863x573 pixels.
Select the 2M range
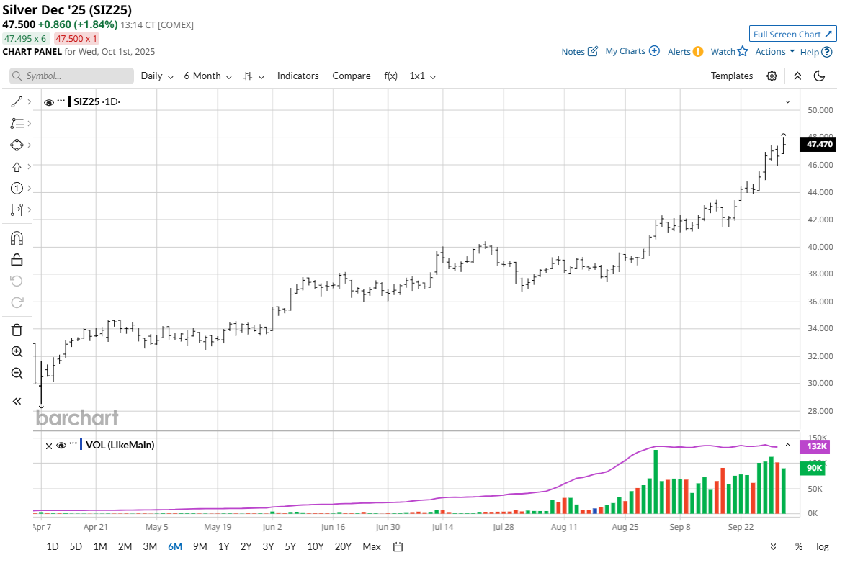point(125,546)
